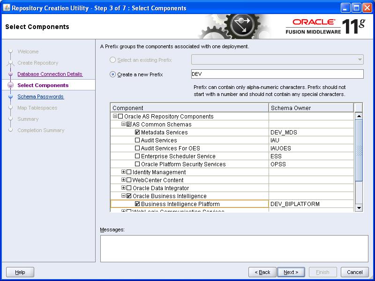Viewport: 375px width, 281px height.
Task: Uncheck the Business Intelligence Platform checkbox
Action: point(137,204)
